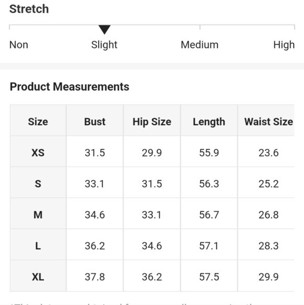Click the XS bust value 31.5
Screen dimensions: 304x305
95,152
